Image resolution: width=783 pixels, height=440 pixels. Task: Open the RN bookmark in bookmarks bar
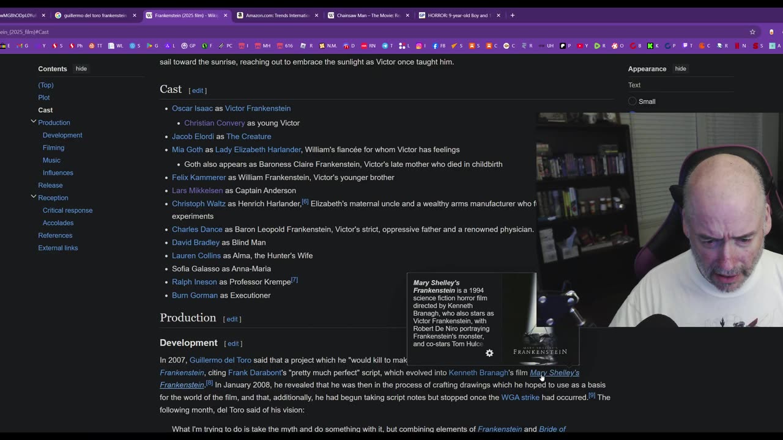(368, 46)
